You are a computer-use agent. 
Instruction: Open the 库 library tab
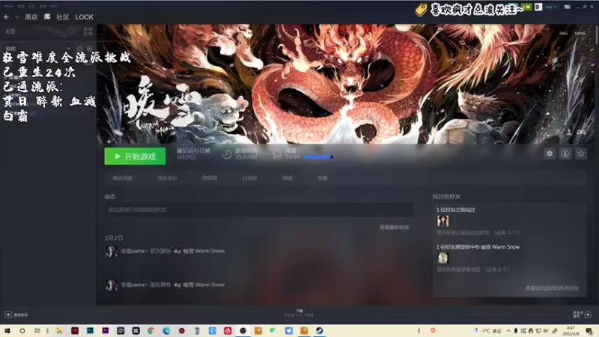(x=47, y=16)
